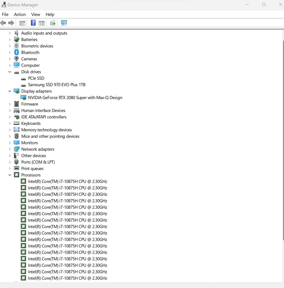Click Show/Hide Action Pane toolbar icon
This screenshot has height=288, width=284.
(x=42, y=23)
